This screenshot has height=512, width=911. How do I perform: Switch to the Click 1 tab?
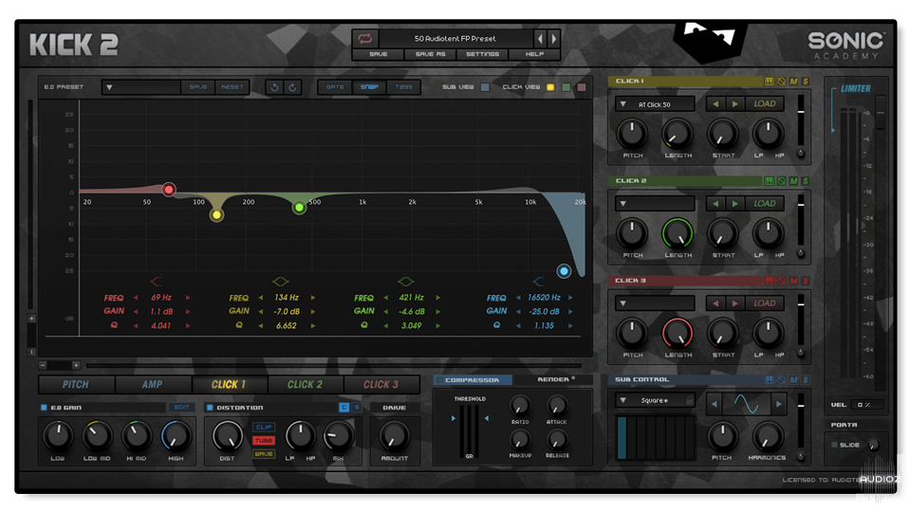pyautogui.click(x=229, y=384)
